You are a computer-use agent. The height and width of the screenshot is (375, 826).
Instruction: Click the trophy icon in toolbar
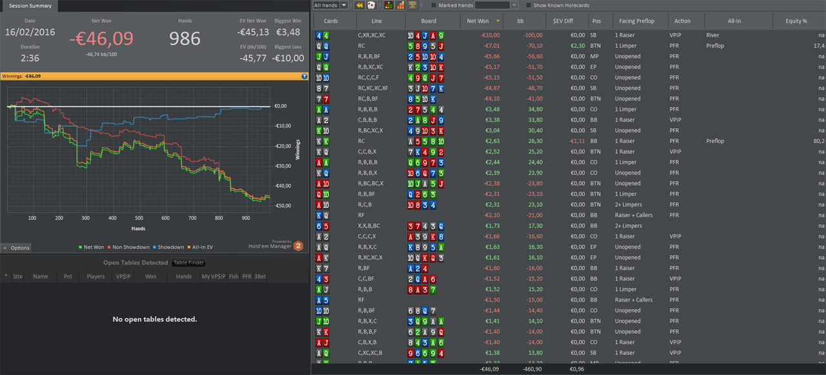click(x=412, y=5)
